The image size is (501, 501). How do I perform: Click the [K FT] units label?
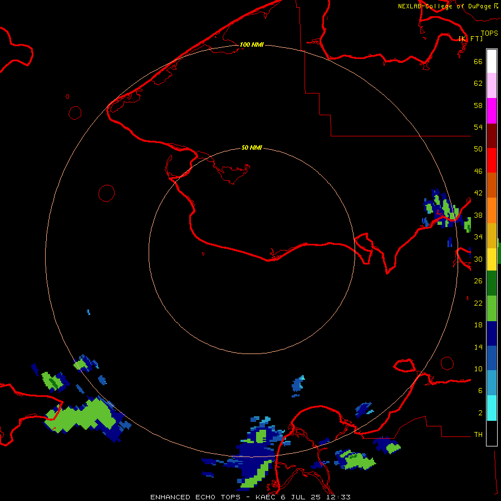[471, 38]
